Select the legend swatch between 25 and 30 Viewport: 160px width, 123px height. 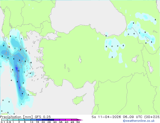(51, 120)
